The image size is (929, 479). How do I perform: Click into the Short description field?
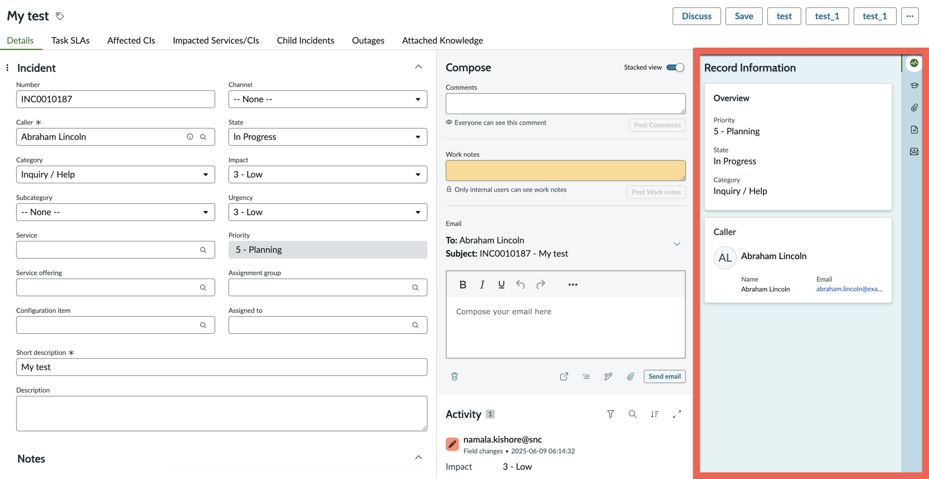pos(221,367)
